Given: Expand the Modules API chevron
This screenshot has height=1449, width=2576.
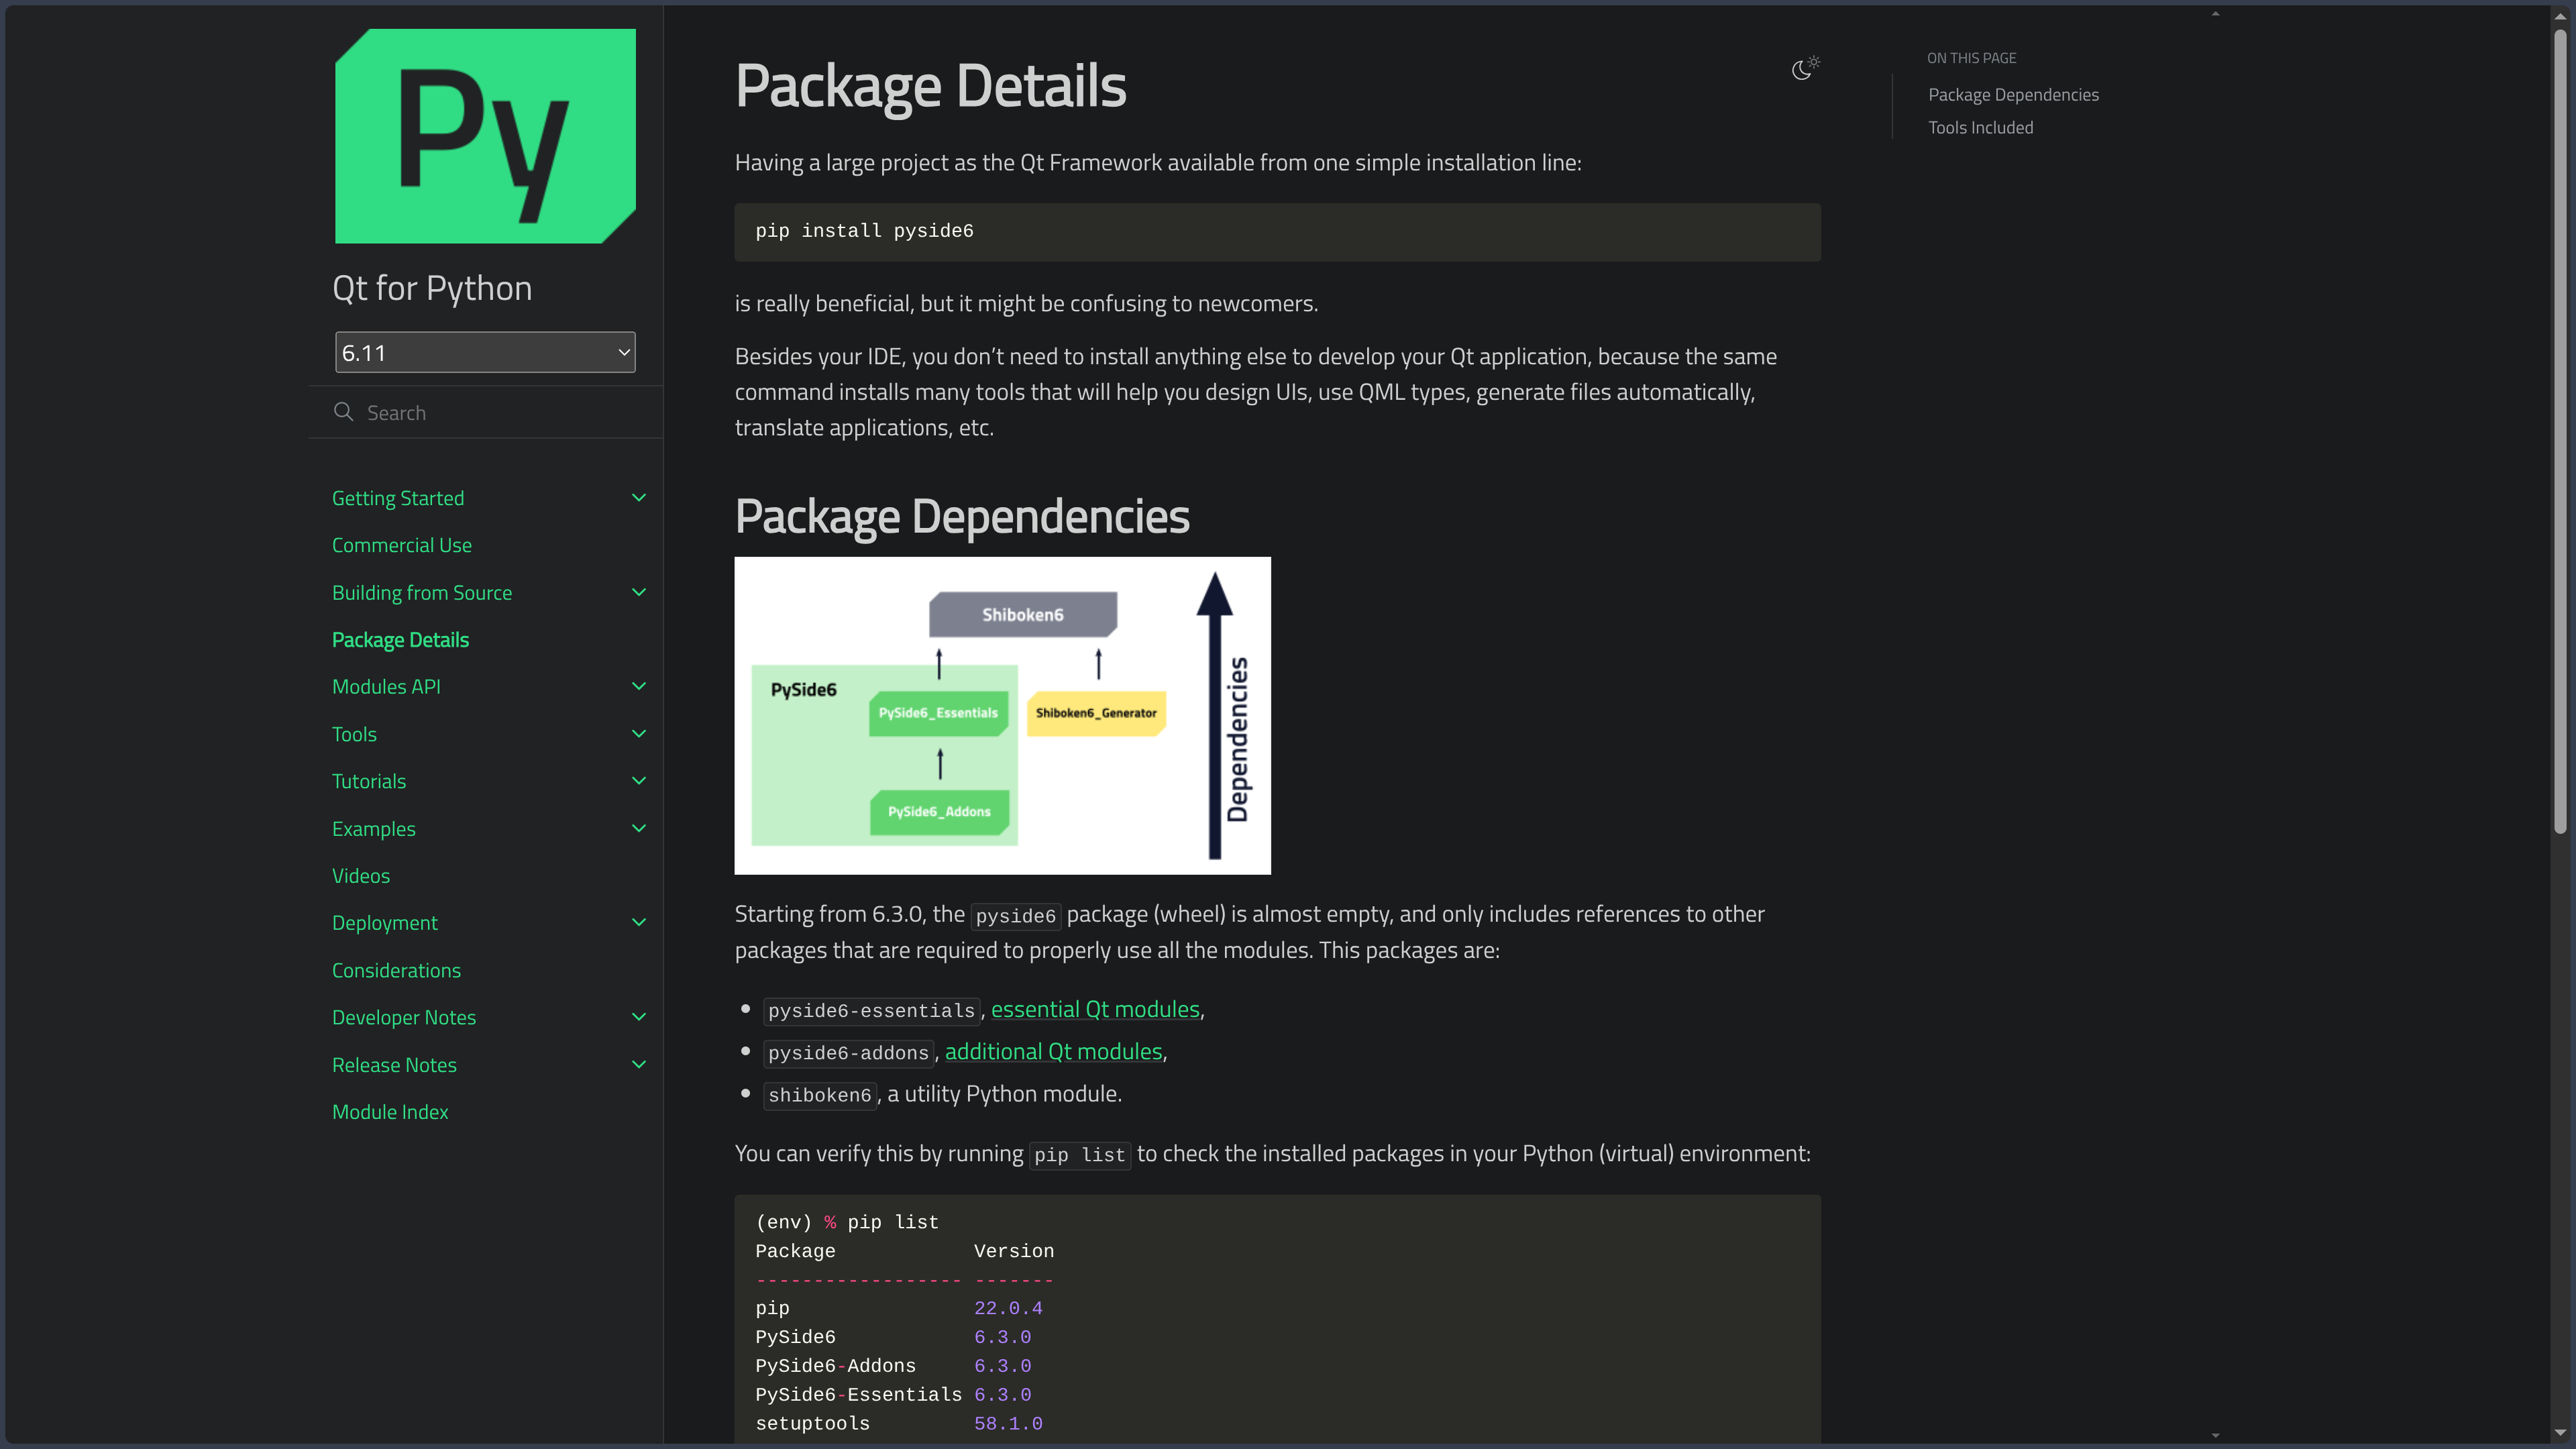Looking at the screenshot, I should (639, 686).
